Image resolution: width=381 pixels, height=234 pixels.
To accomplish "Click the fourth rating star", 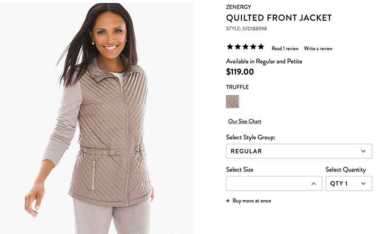I will pos(253,47).
